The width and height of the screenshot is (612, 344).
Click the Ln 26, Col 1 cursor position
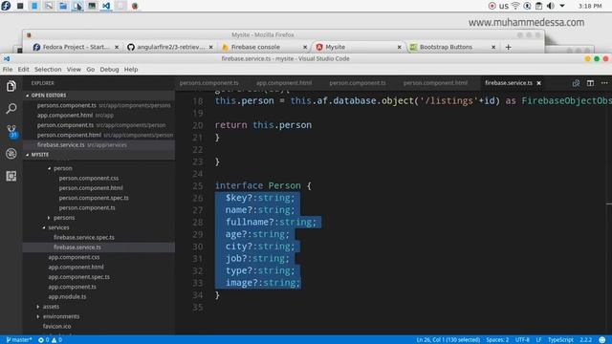(448, 340)
